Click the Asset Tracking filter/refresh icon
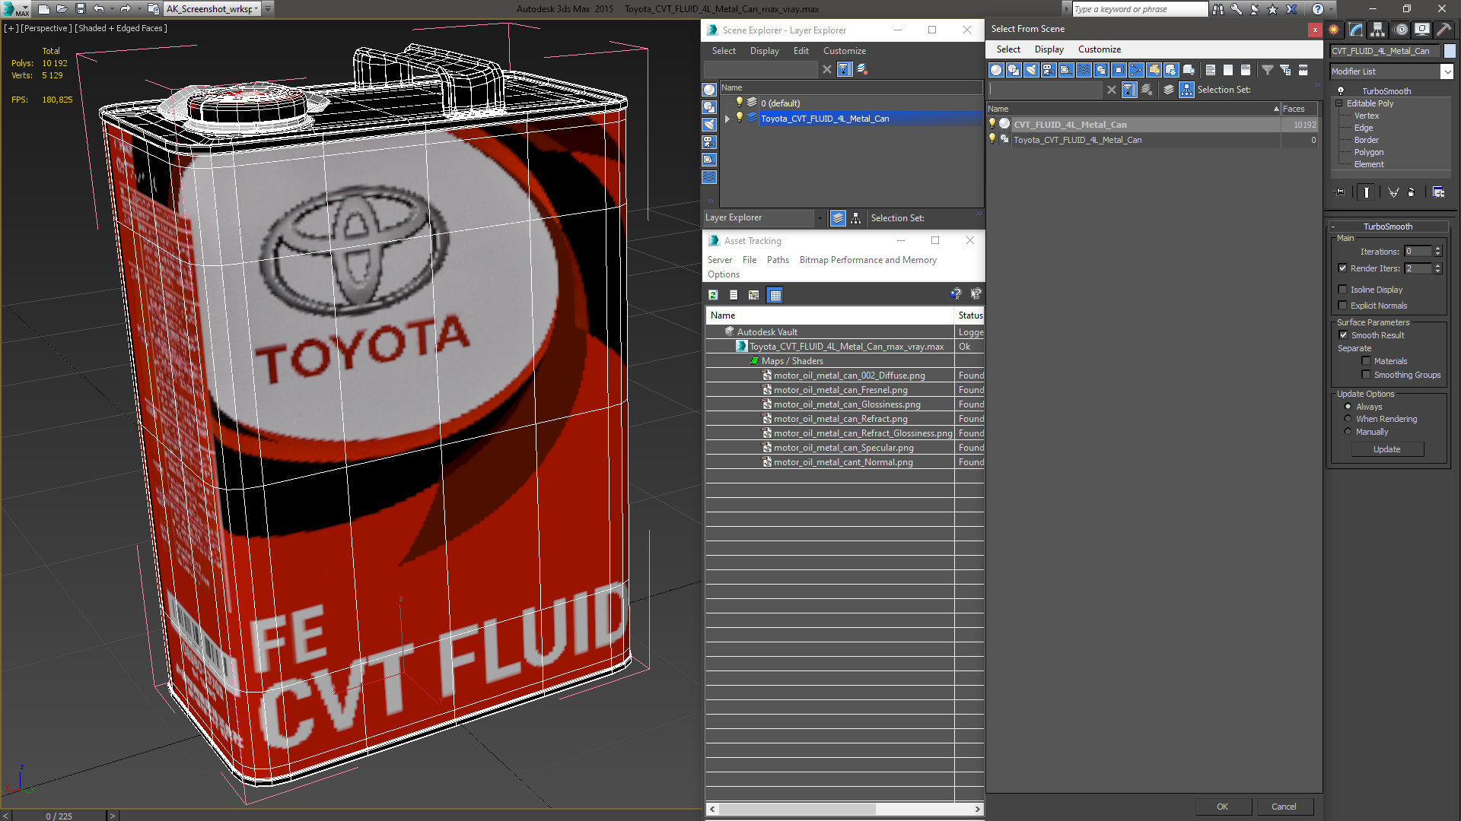1461x821 pixels. click(715, 293)
